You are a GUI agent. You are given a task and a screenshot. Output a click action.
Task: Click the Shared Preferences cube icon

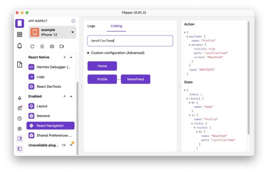(31, 135)
